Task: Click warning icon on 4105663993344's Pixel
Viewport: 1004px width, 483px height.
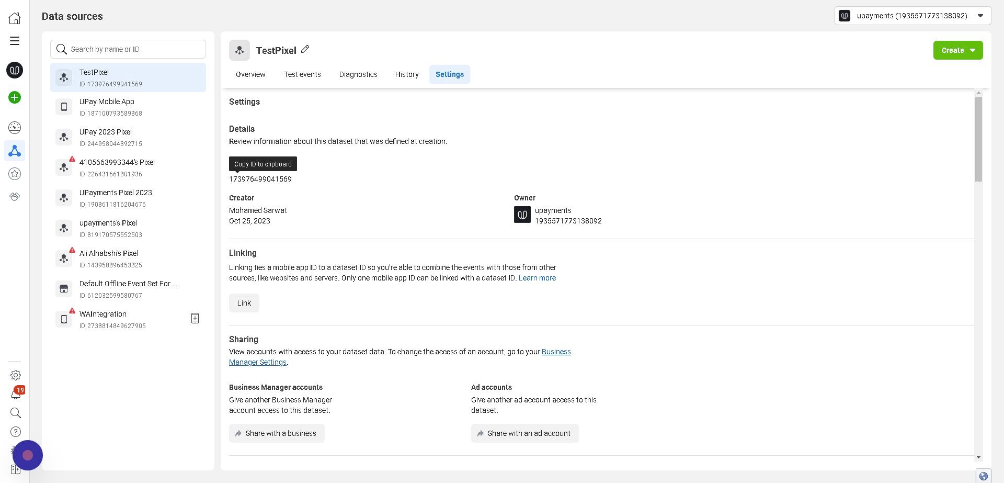Action: point(72,159)
